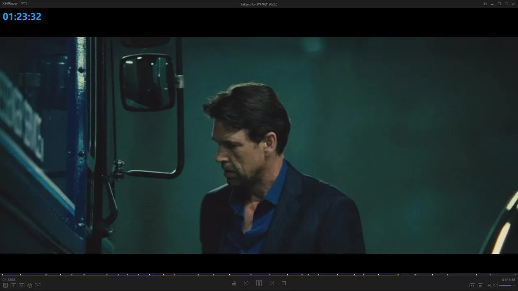Click the download icon in bottom-left toolbar
Image resolution: width=518 pixels, height=291 pixels.
tap(13, 285)
